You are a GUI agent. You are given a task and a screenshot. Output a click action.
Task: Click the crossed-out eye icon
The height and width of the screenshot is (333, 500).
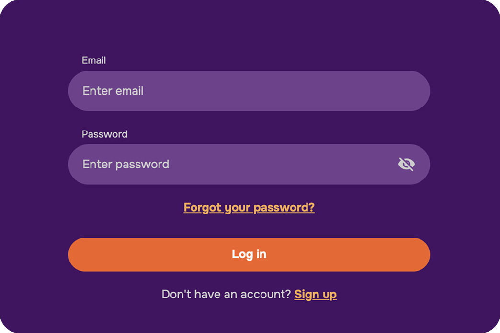[x=406, y=164]
